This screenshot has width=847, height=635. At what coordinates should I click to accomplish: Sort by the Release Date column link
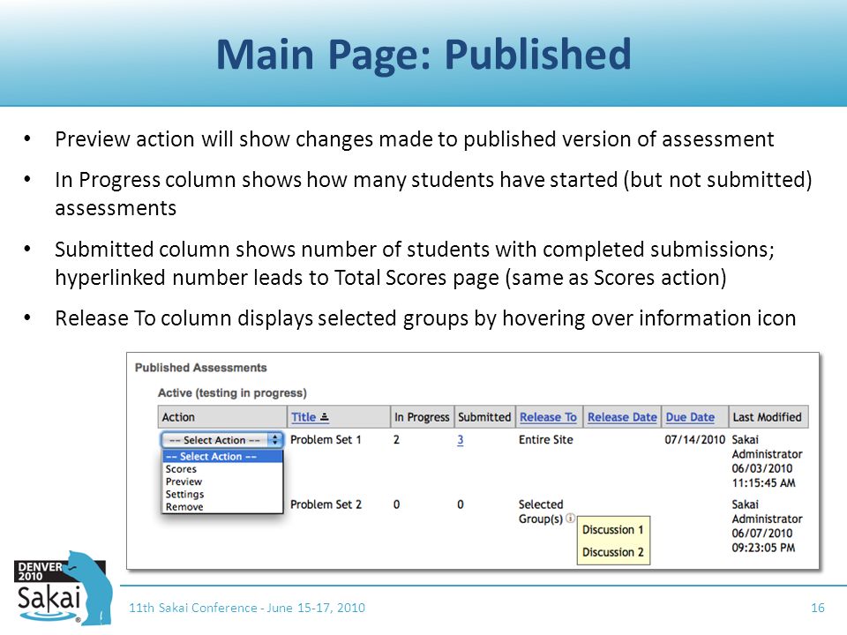[x=622, y=417]
